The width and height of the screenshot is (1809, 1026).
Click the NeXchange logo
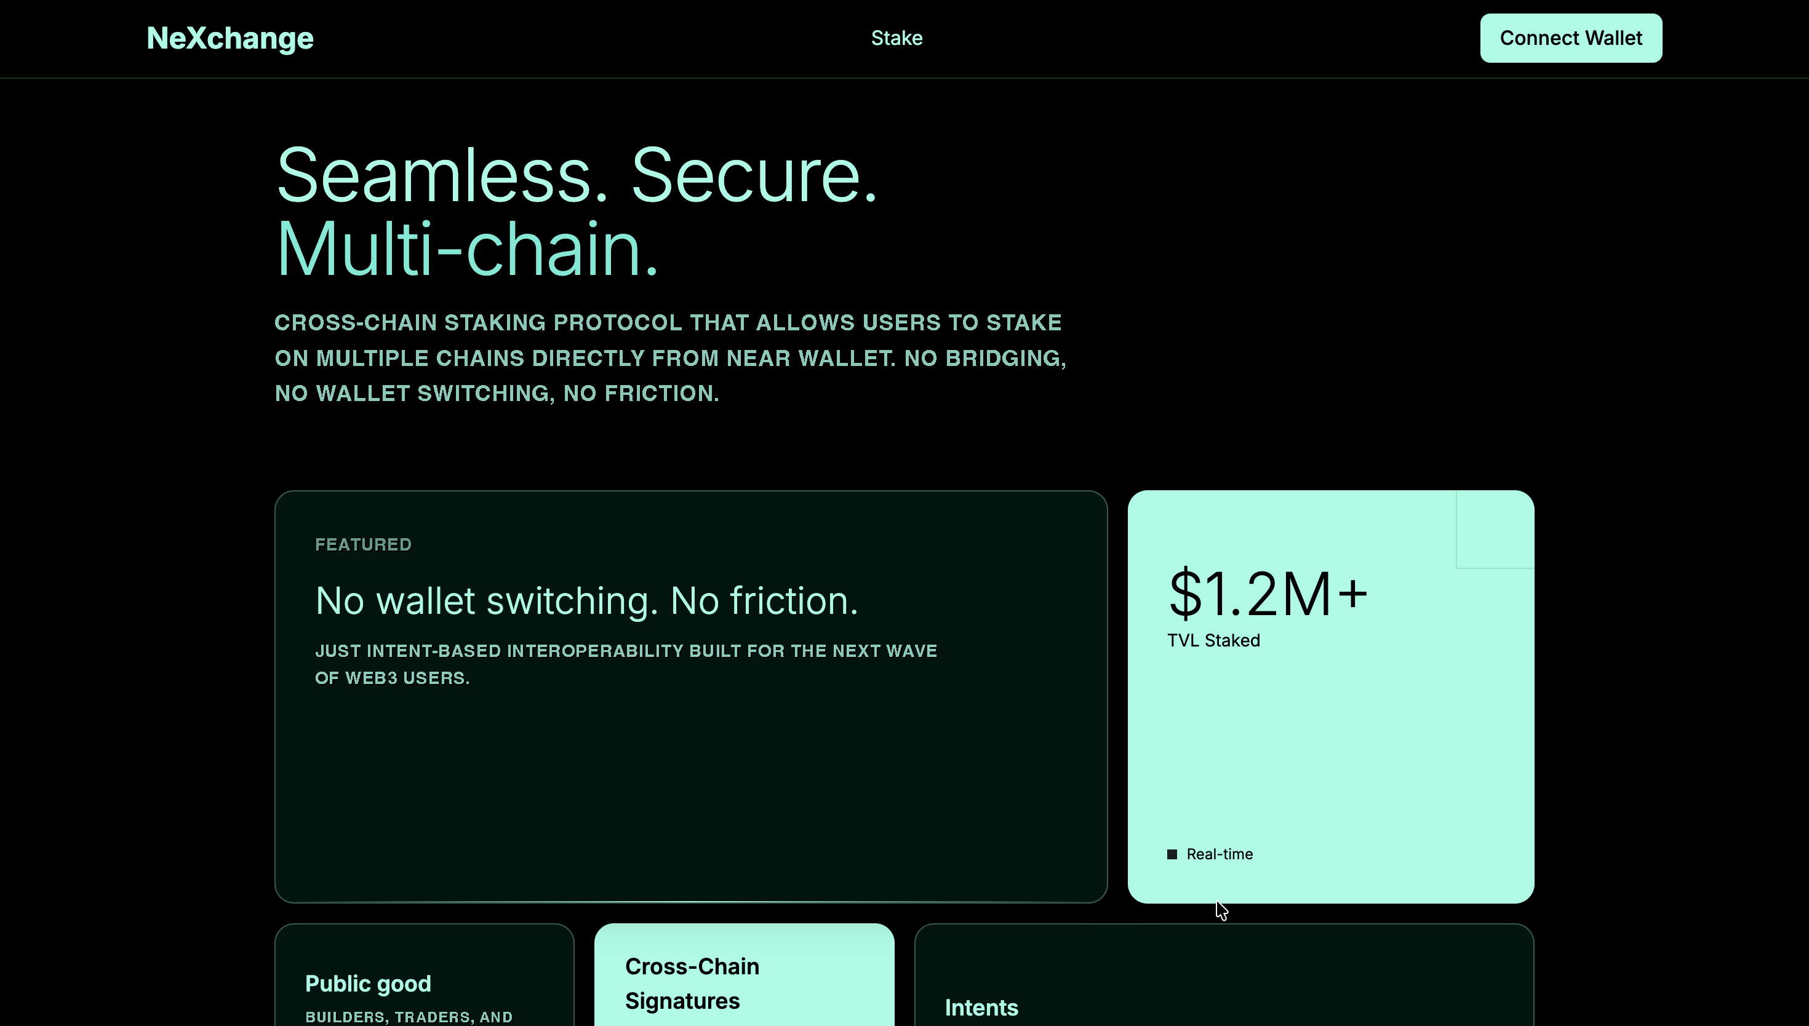point(230,38)
